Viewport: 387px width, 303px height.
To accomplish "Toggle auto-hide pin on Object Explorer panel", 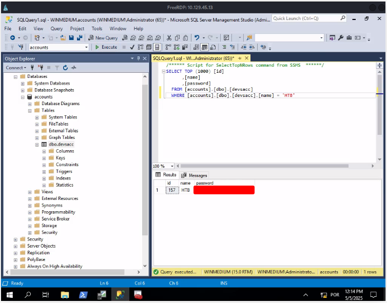I will (139, 58).
